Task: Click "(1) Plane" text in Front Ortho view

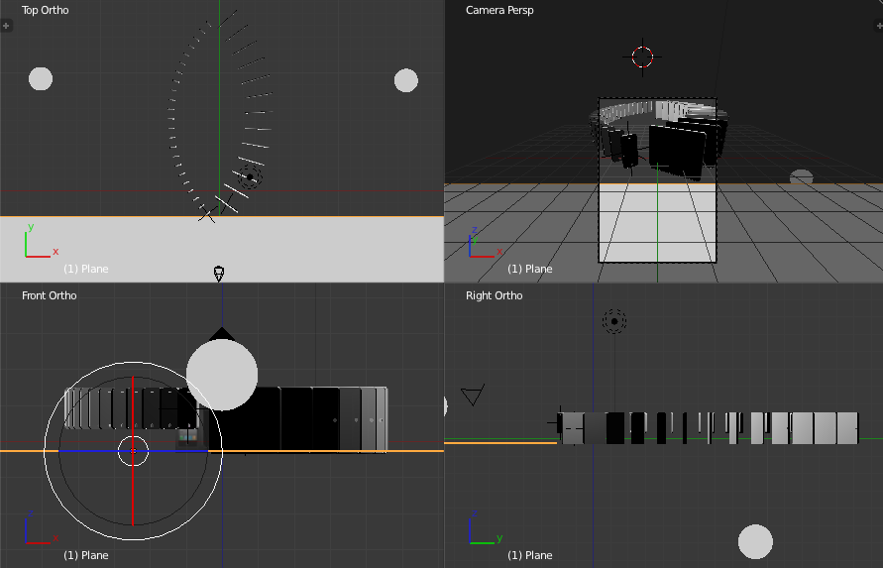Action: point(85,555)
